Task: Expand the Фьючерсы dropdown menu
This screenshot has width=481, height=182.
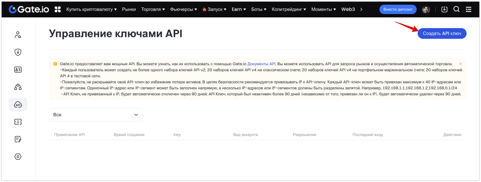Action: 184,9
